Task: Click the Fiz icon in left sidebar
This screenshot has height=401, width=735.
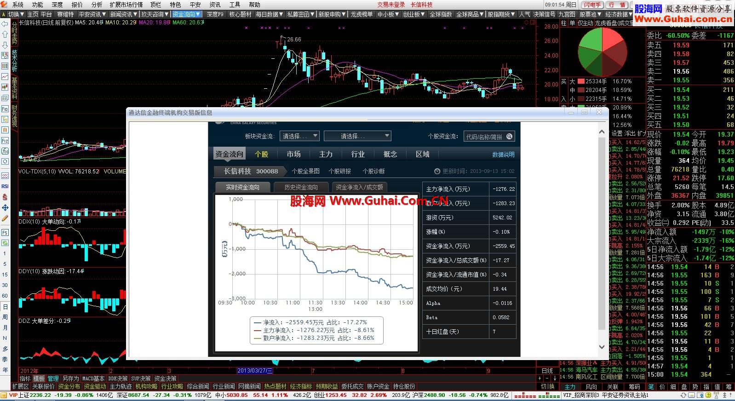Action: click(x=5, y=141)
